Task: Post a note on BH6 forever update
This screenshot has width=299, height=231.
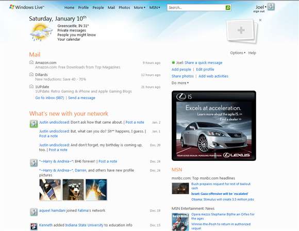Action: [108, 161]
